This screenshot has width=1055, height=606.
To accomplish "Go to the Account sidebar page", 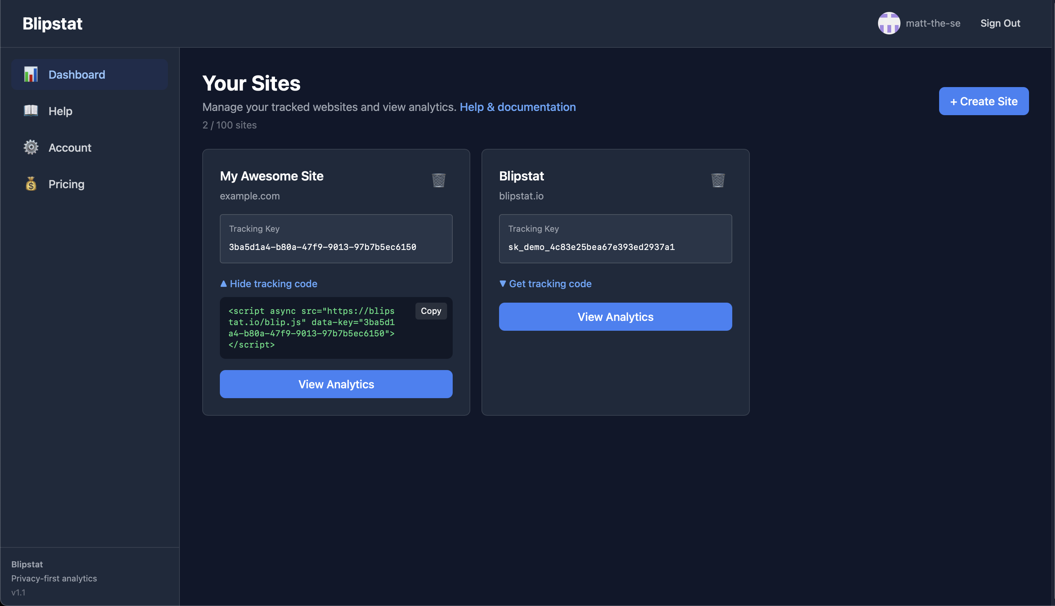I will (70, 147).
